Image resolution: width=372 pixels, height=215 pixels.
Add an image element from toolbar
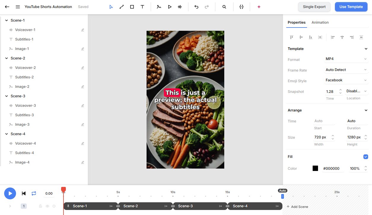pos(159,7)
